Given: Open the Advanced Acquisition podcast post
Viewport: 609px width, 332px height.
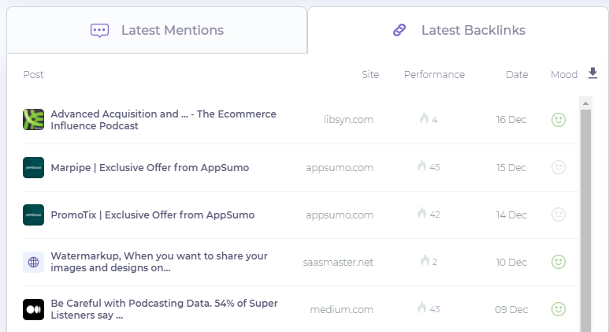Looking at the screenshot, I should click(x=164, y=120).
